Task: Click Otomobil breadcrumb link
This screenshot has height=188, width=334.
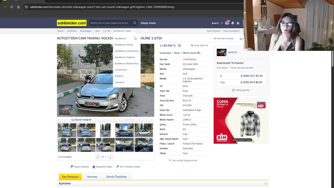Action: coord(71,31)
